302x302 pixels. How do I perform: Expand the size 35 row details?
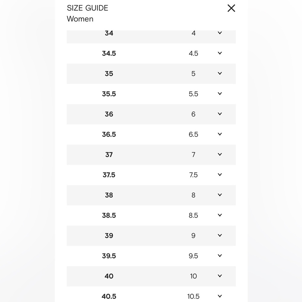[x=220, y=73]
